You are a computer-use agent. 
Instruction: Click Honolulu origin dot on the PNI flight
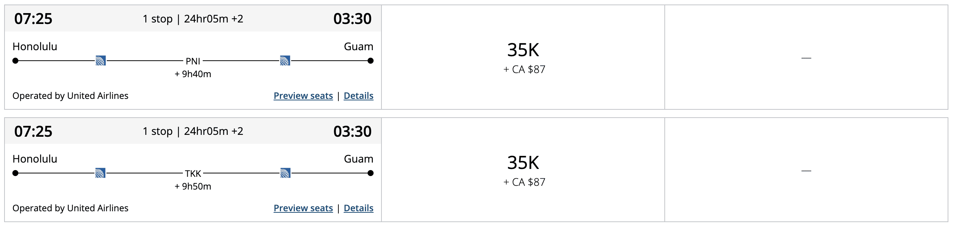coord(15,61)
